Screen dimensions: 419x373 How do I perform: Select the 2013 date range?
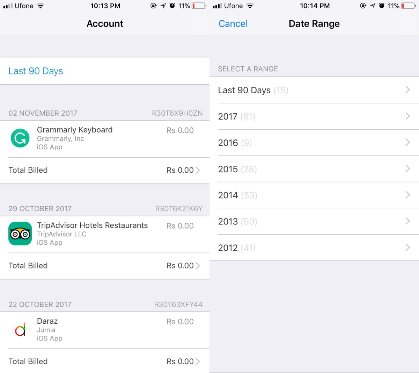tap(314, 221)
